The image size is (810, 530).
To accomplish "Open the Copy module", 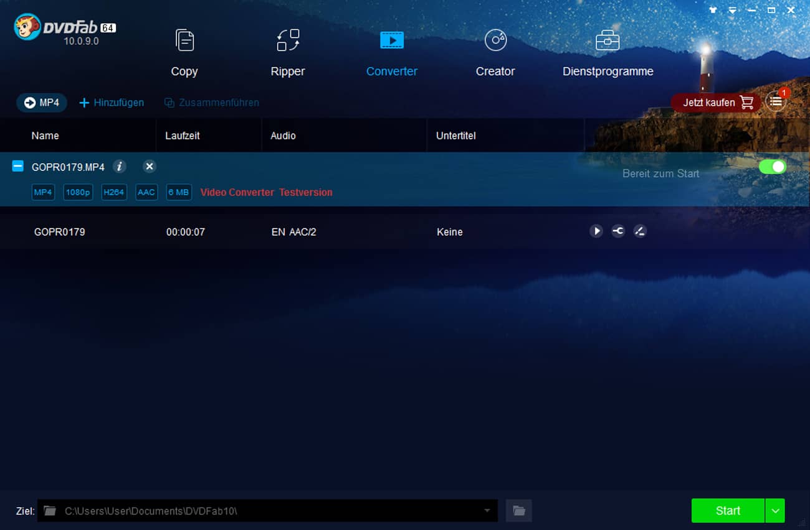I will tap(184, 53).
